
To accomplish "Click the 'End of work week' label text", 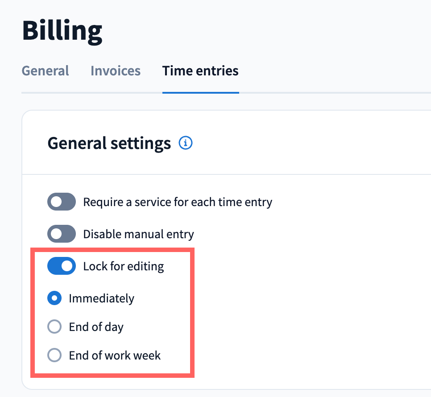I will [115, 356].
